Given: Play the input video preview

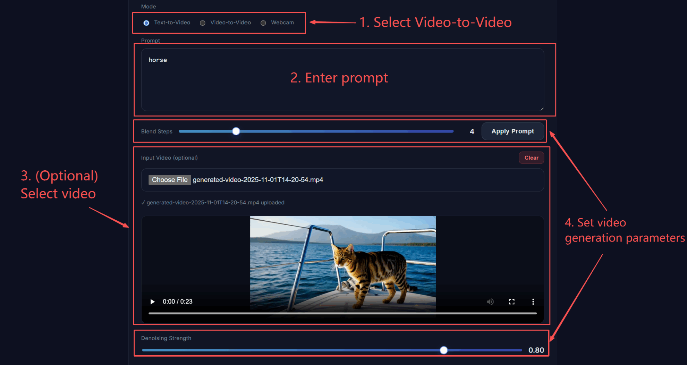Looking at the screenshot, I should 152,302.
